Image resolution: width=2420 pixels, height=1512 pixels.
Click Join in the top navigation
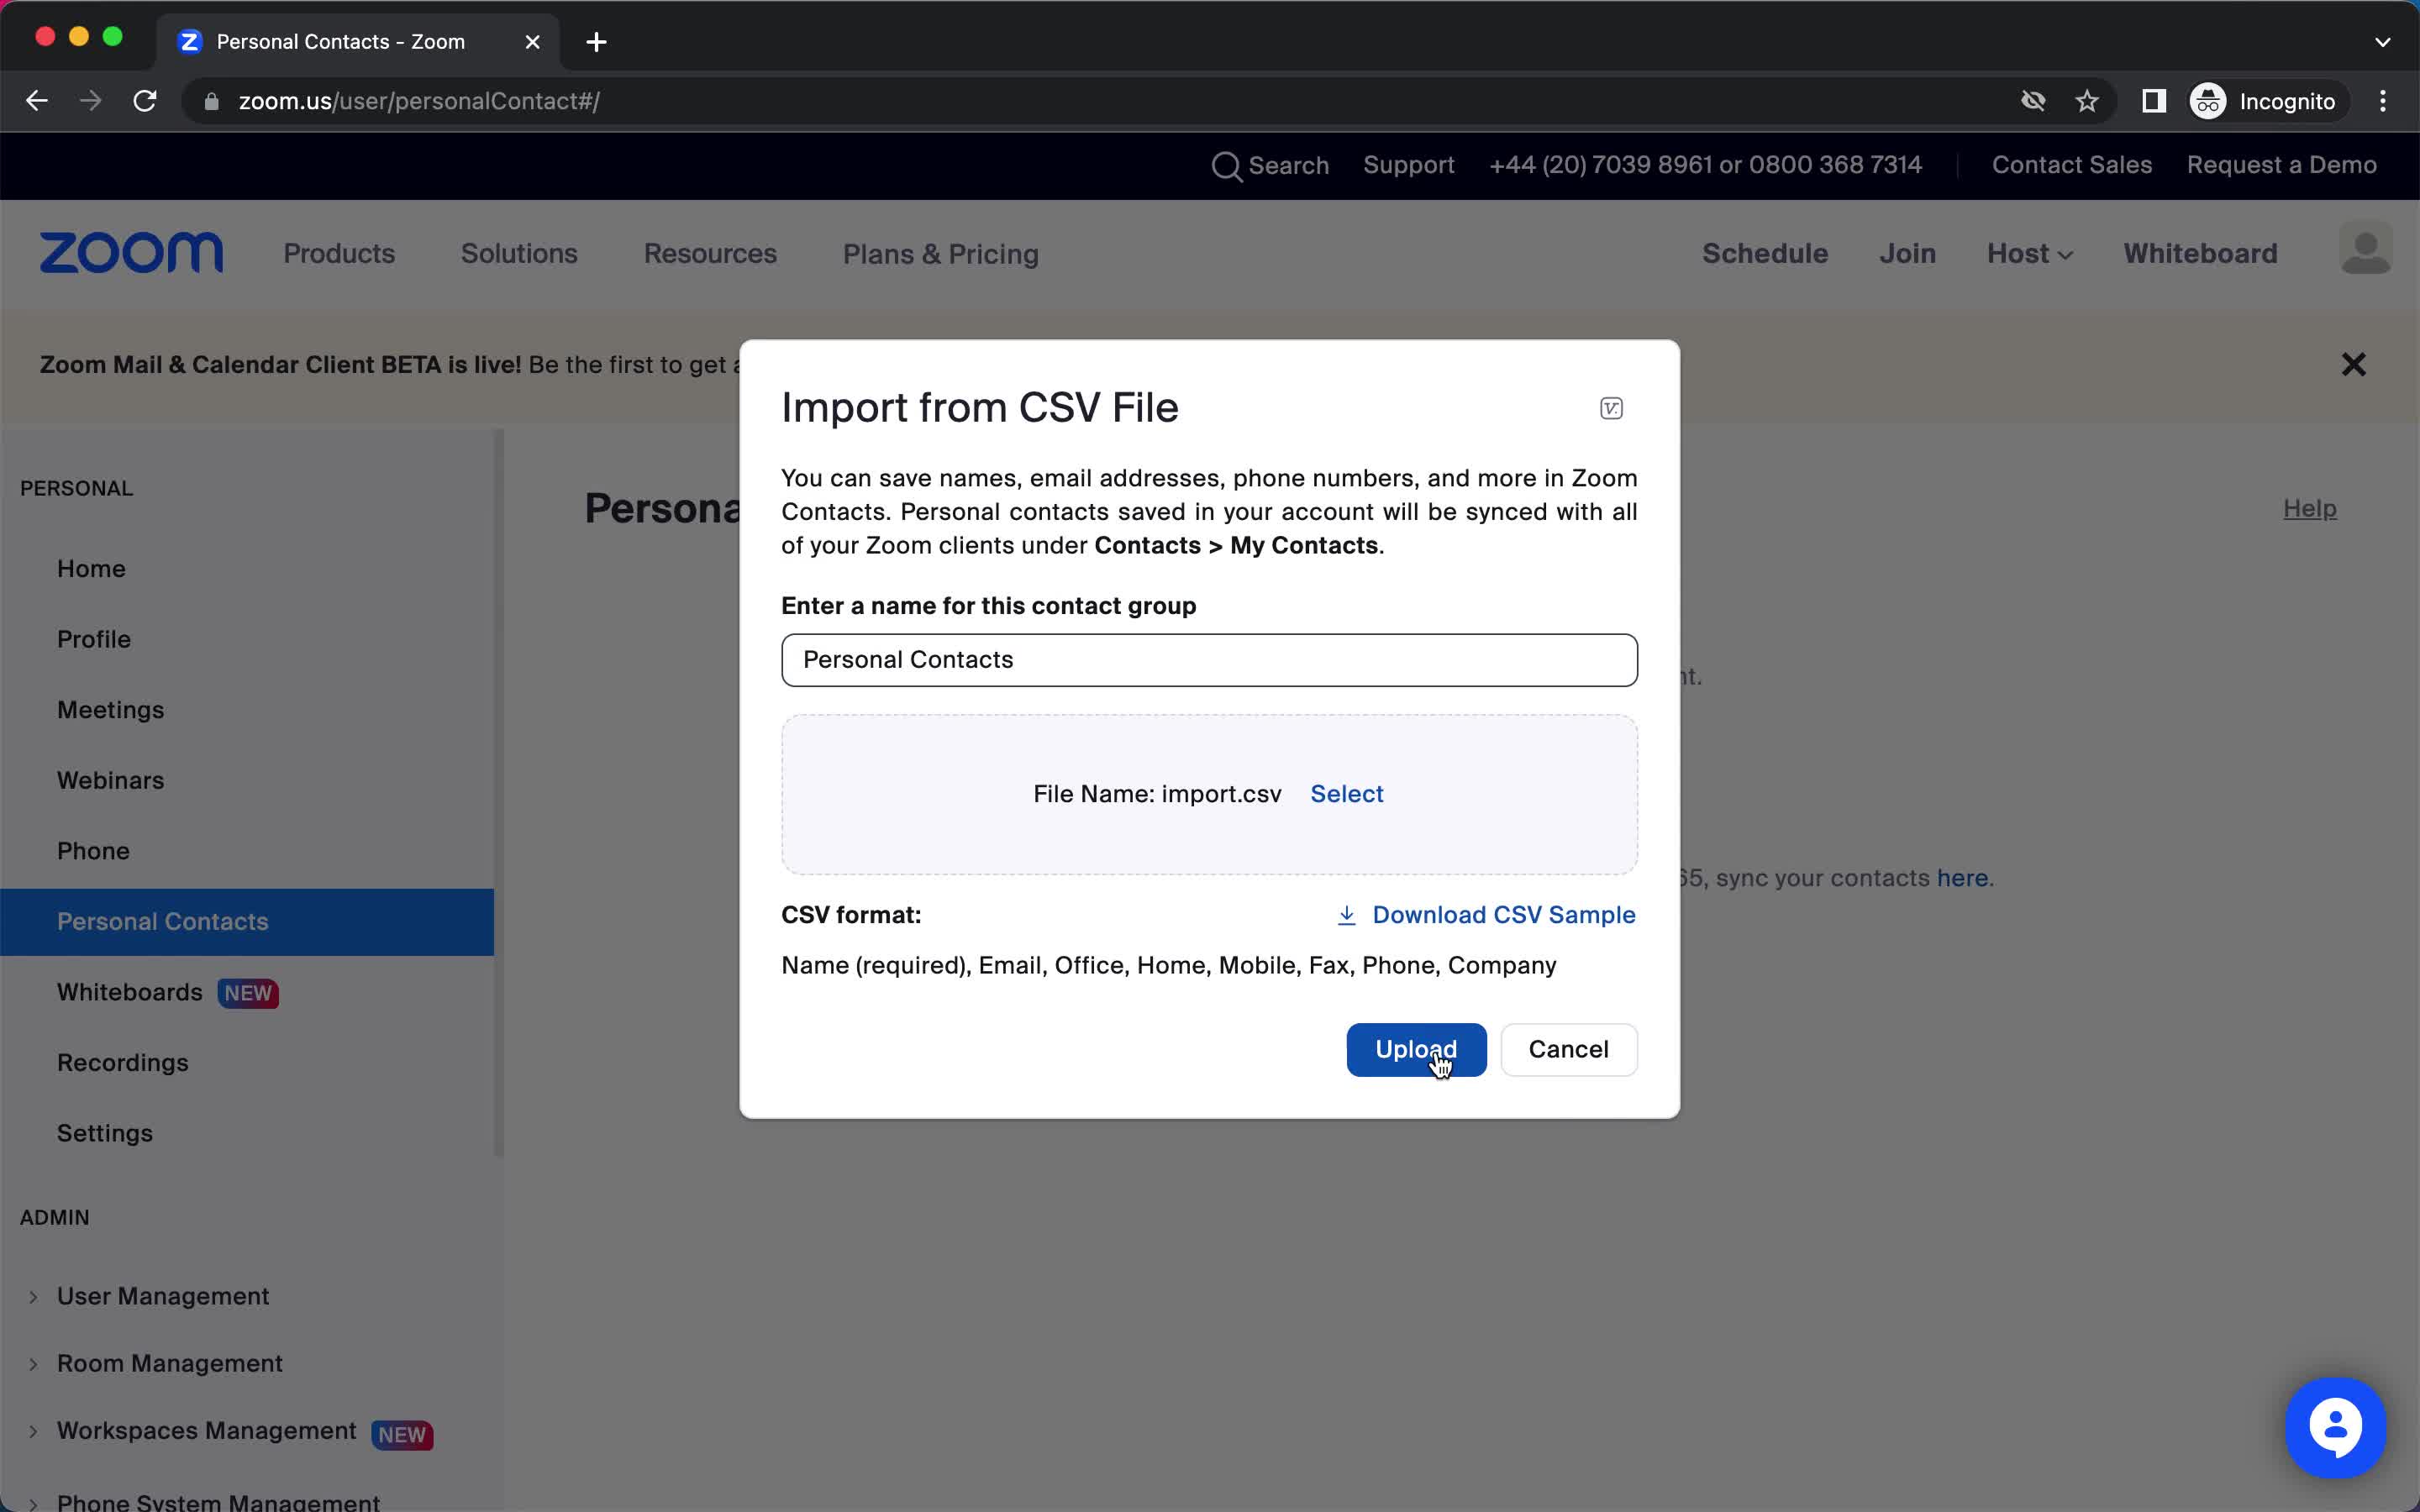tap(1907, 254)
